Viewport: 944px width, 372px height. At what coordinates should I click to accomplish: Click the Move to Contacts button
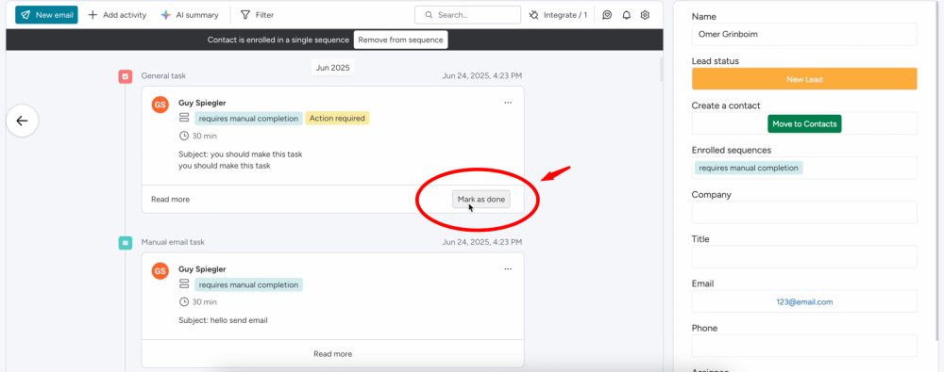[804, 123]
